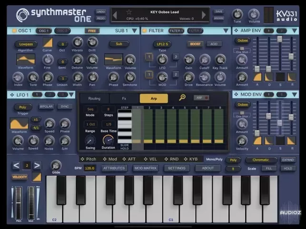Click the magnifier key icon beside Arp tab
Viewport: 306px width, 229px height.
tap(182, 98)
